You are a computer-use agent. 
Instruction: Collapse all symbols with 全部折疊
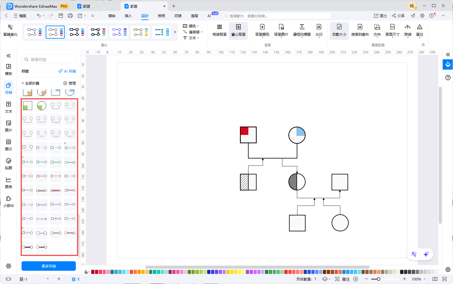pyautogui.click(x=30, y=83)
